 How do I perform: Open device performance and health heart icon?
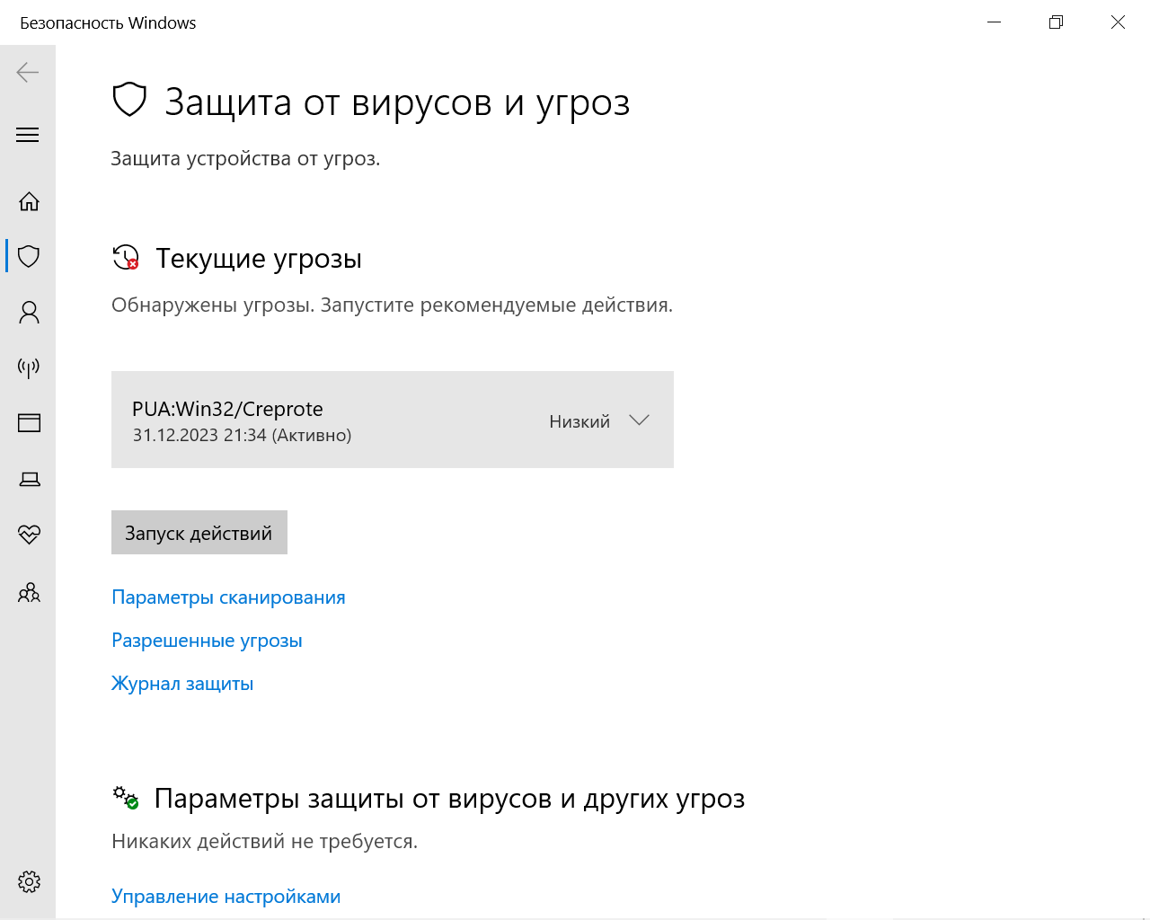point(29,535)
